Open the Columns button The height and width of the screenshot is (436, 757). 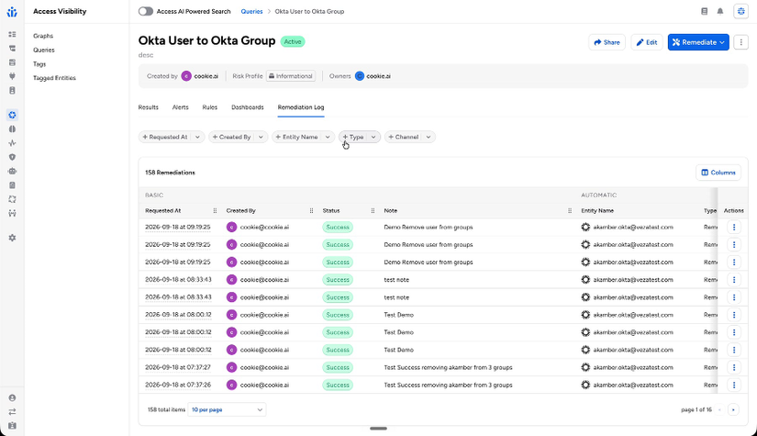(x=718, y=173)
